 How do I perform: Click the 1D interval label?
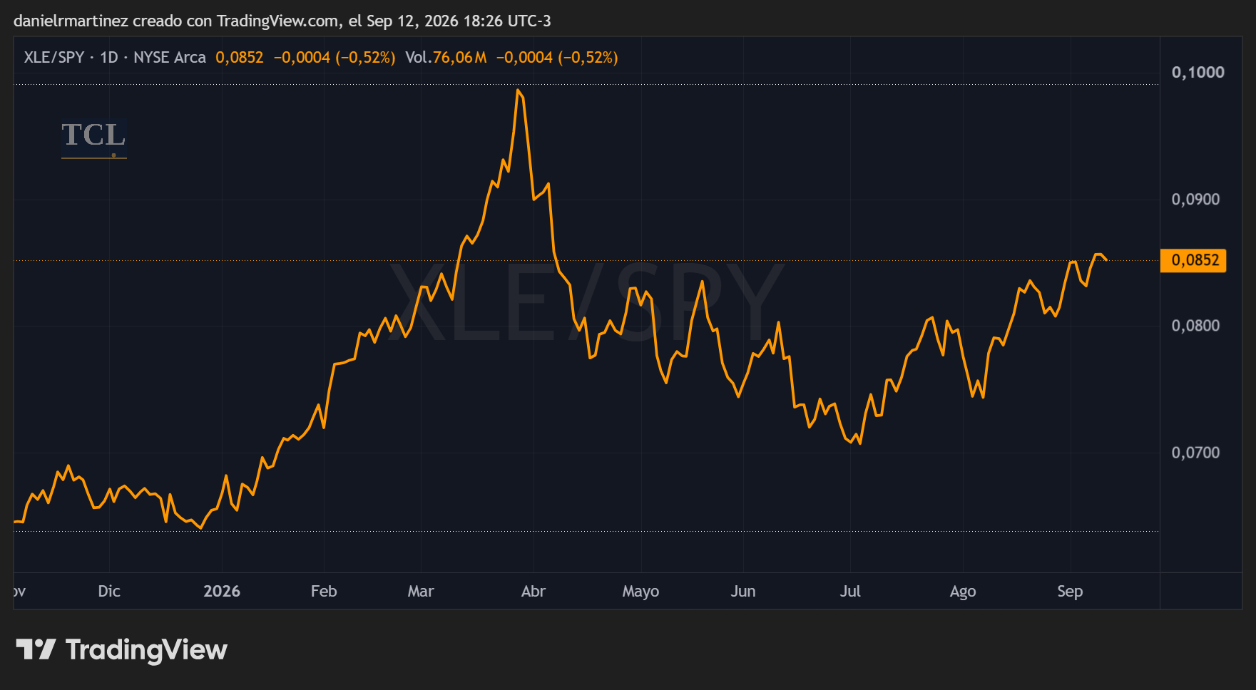pos(109,57)
